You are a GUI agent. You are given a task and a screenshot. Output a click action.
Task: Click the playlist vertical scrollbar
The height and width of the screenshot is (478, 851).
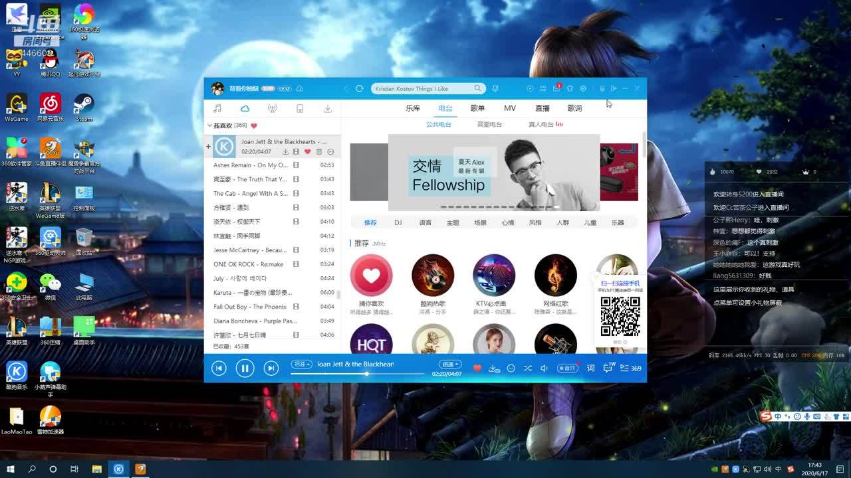[338, 295]
